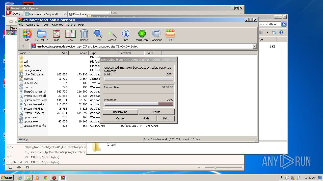Image resolution: width=323 pixels, height=181 pixels.
Task: Click the Explorer help question icon
Action: click(281, 32)
